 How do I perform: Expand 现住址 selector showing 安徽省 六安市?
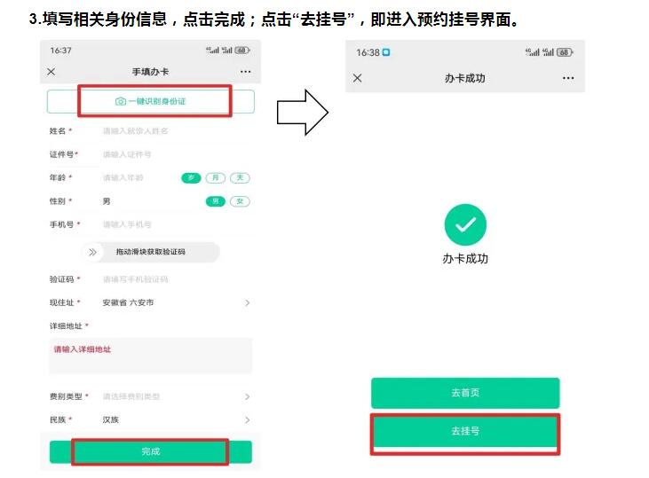(150, 302)
